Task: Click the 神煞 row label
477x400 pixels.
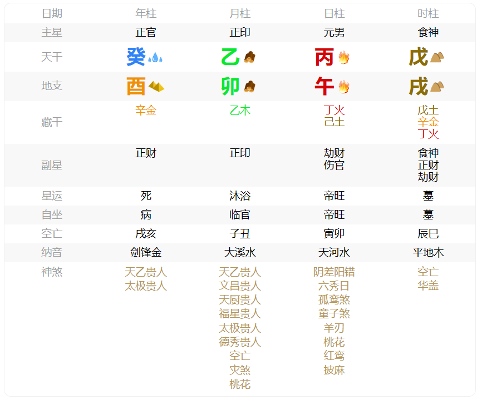Action: pos(52,272)
